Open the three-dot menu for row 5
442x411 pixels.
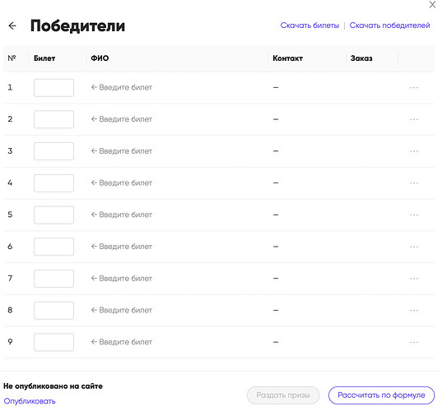point(414,215)
